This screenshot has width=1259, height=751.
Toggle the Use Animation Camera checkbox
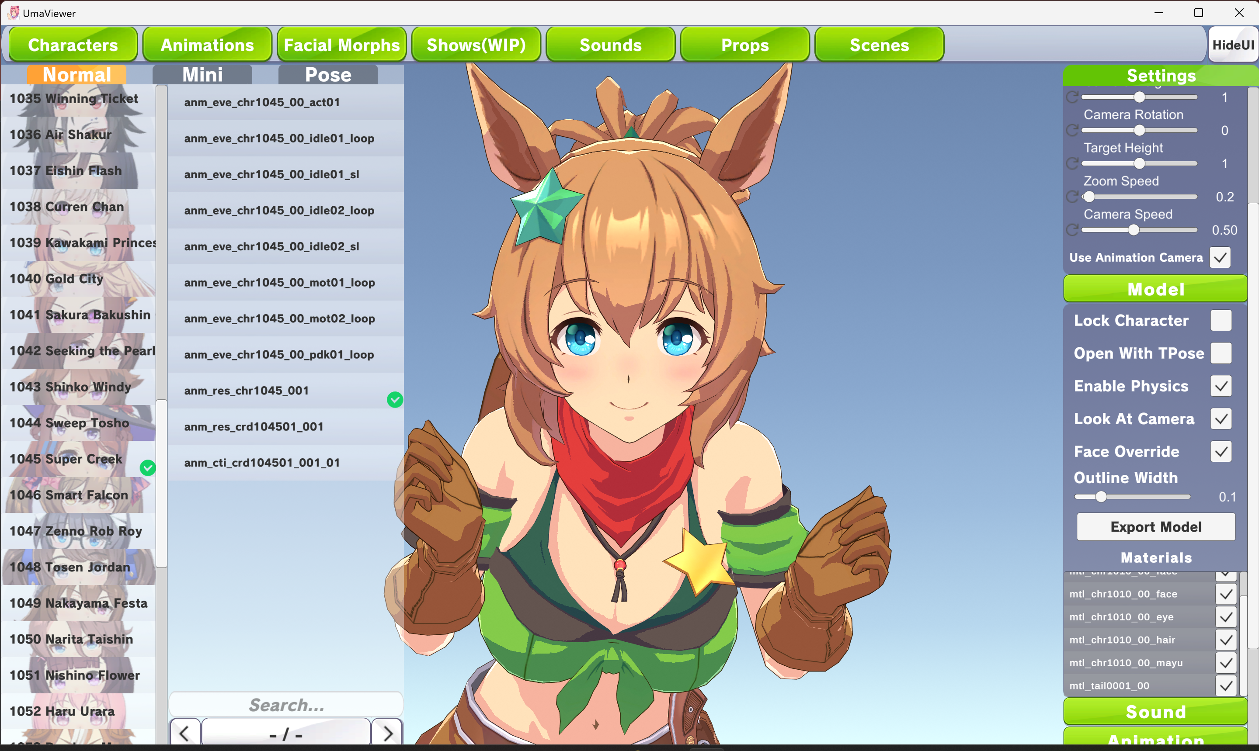[x=1220, y=258]
